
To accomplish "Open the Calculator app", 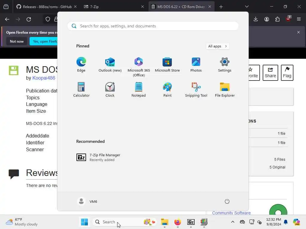I will click(x=81, y=89).
